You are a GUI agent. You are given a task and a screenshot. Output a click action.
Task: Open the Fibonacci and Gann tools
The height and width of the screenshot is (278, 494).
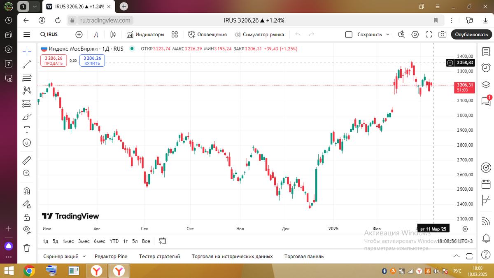click(27, 77)
